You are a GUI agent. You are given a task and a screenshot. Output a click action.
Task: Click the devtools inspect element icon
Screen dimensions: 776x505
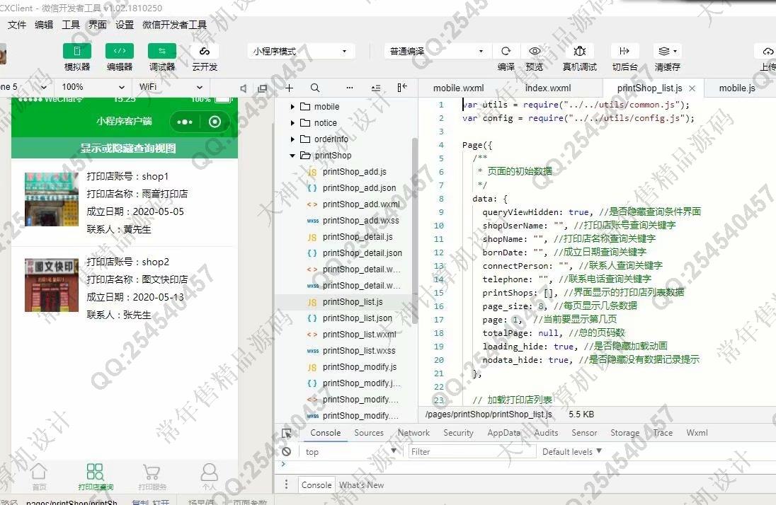click(287, 433)
